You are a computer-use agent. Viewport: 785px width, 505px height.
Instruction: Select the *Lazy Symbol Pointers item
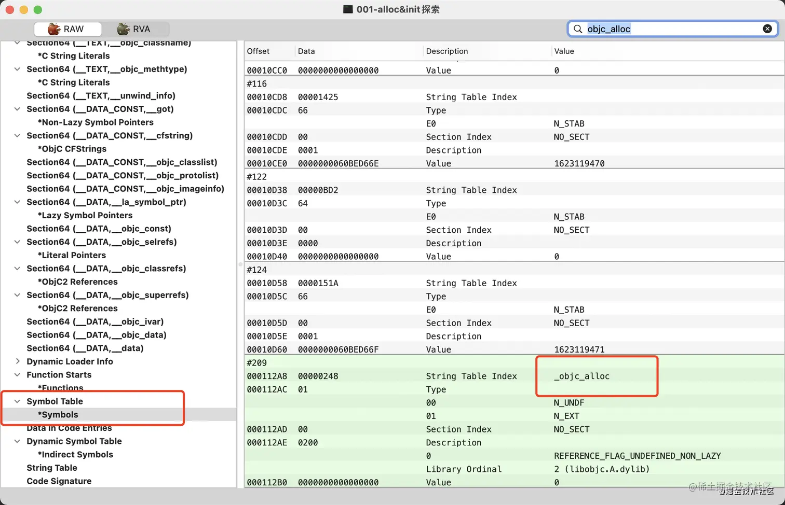tap(85, 215)
